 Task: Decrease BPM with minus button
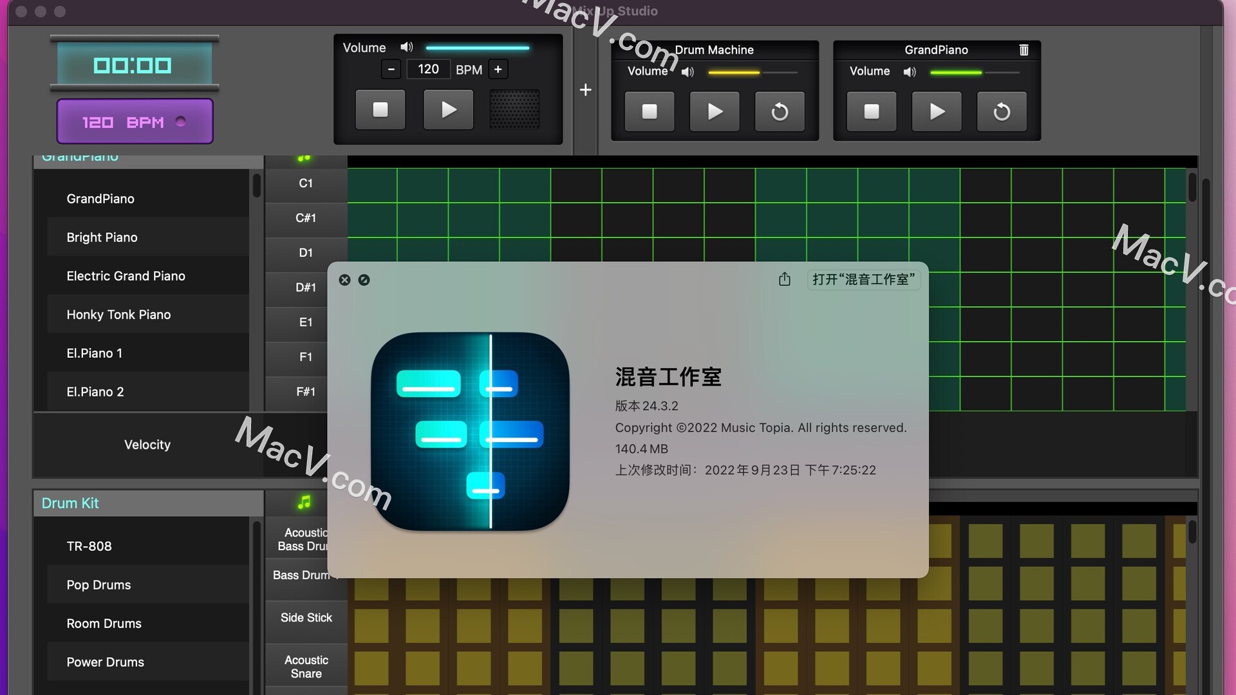(391, 69)
